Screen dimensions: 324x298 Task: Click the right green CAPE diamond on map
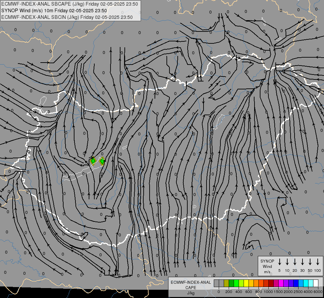coord(102,161)
